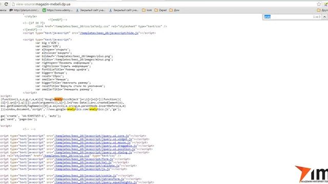The height and width of the screenshot is (184, 328).
Task: Open the look bookmarks folder
Action: (147, 10)
